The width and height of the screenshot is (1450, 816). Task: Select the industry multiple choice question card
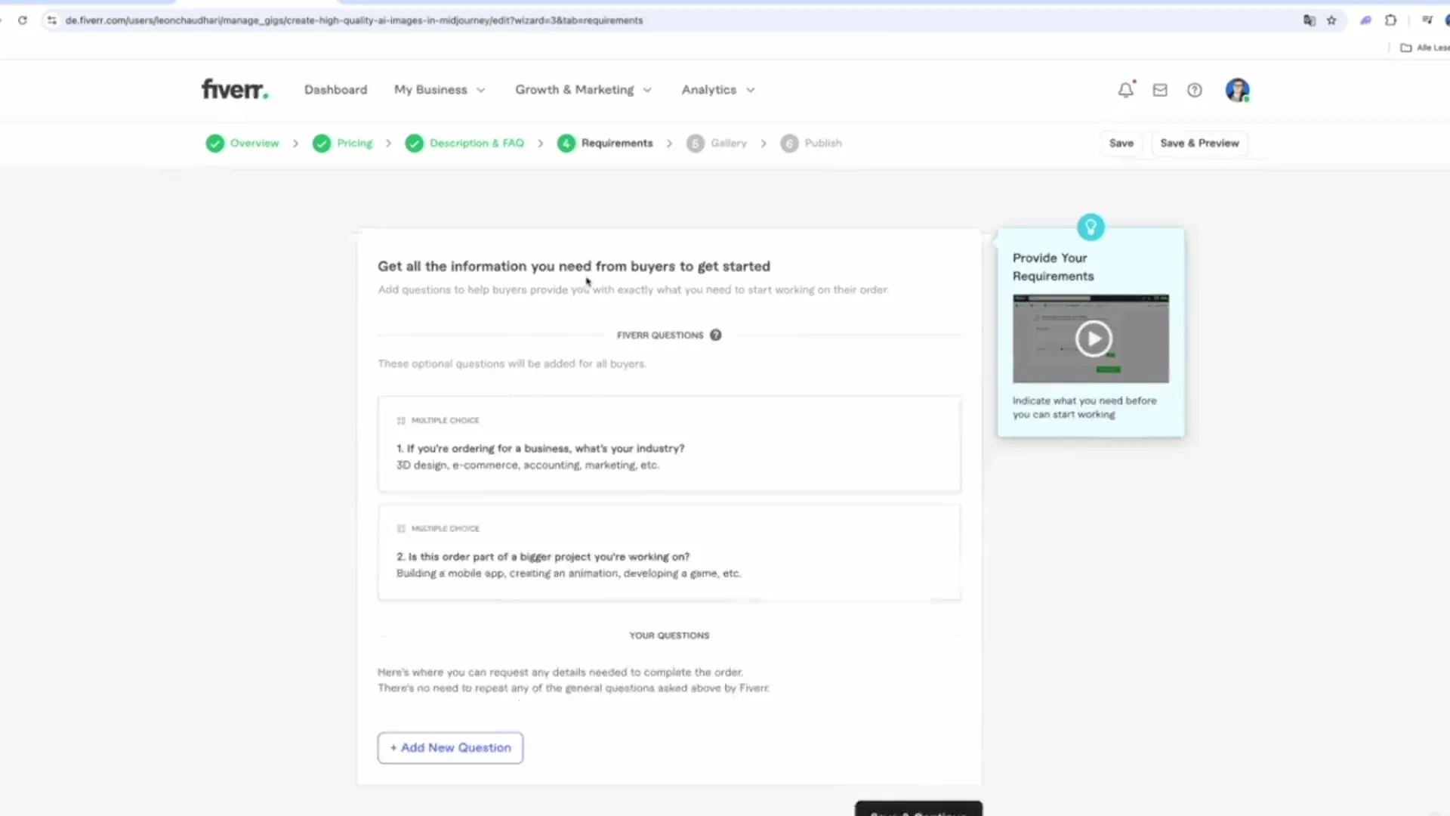669,444
